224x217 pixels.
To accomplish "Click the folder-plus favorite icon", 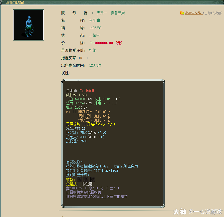I will click(x=182, y=13).
